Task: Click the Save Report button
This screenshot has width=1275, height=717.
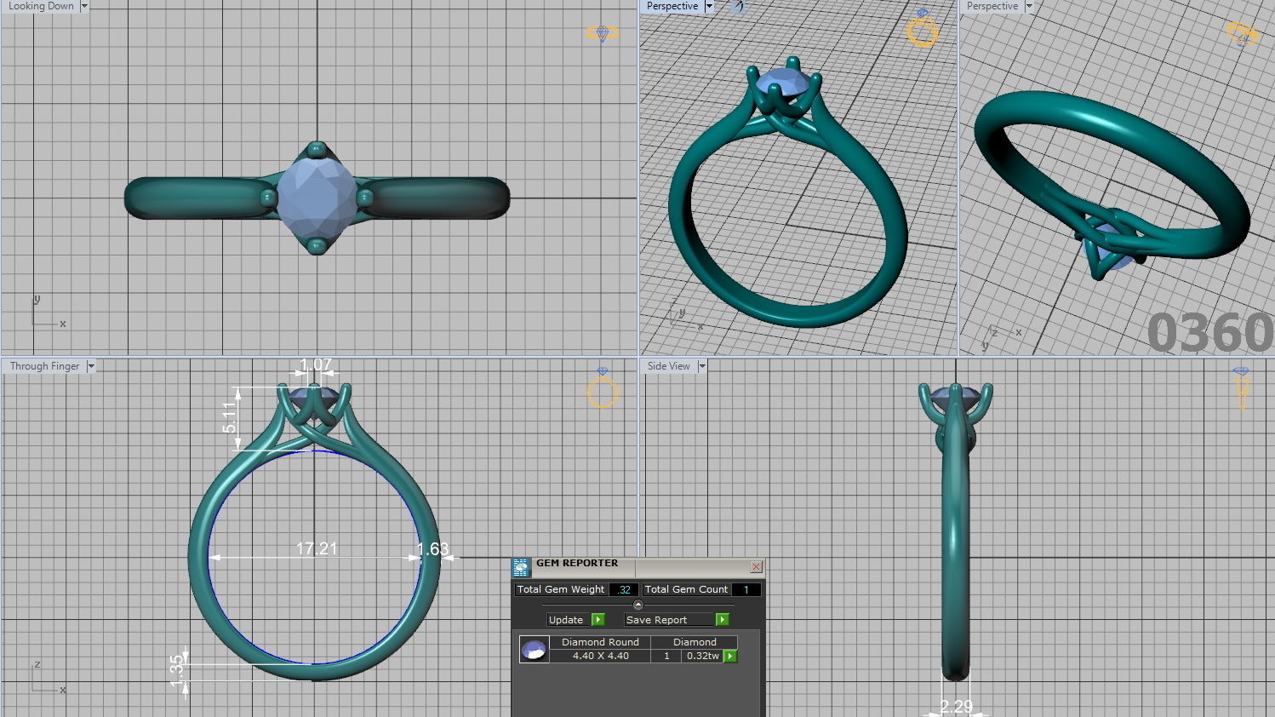Action: point(669,620)
